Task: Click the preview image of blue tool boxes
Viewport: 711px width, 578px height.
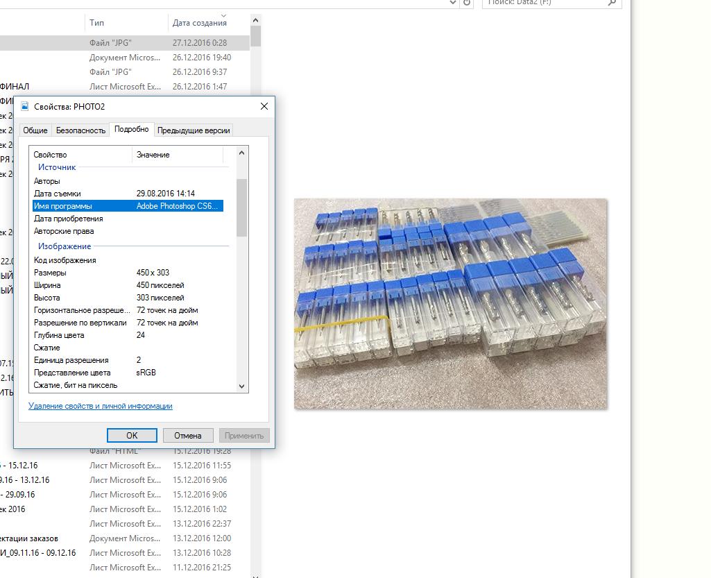Action: tap(450, 303)
